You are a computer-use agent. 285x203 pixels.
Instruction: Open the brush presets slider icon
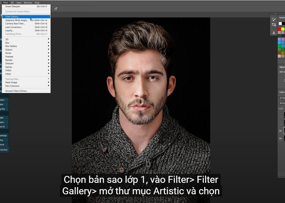pyautogui.click(x=274, y=24)
